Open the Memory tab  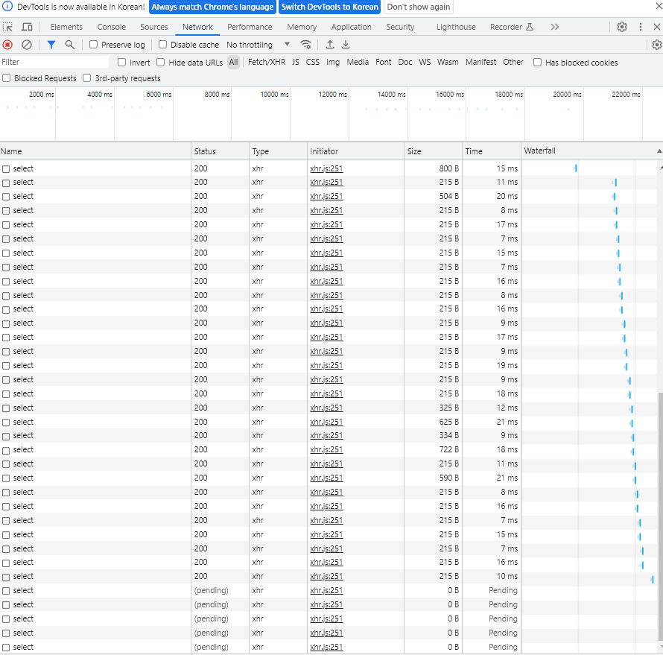coord(302,27)
